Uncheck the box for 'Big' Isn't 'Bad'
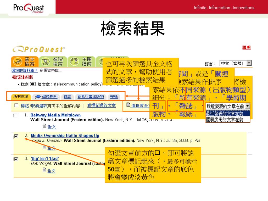This screenshot has width=268, height=201. pyautogui.click(x=16, y=159)
